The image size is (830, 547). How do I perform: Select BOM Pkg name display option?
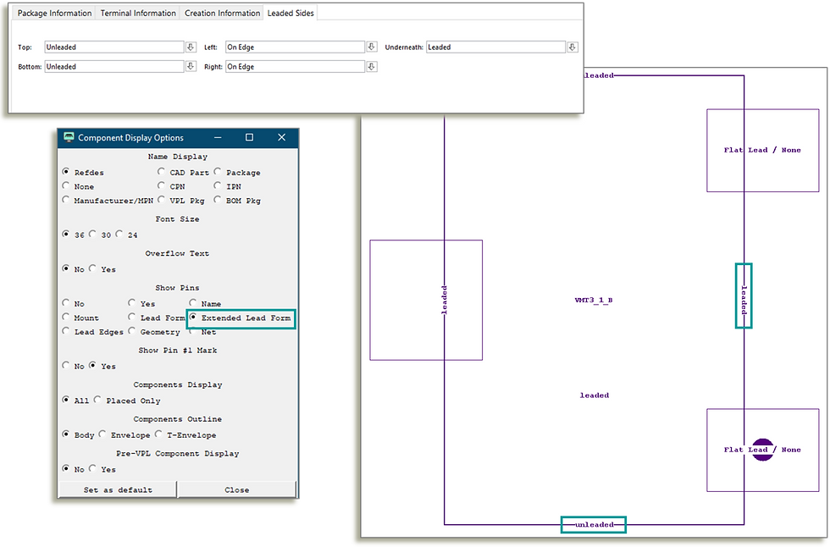218,200
